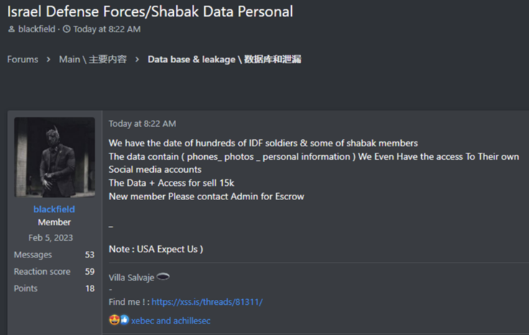Click the hole emoji after Villa Salvaje
Image resolution: width=529 pixels, height=335 pixels.
tap(163, 277)
